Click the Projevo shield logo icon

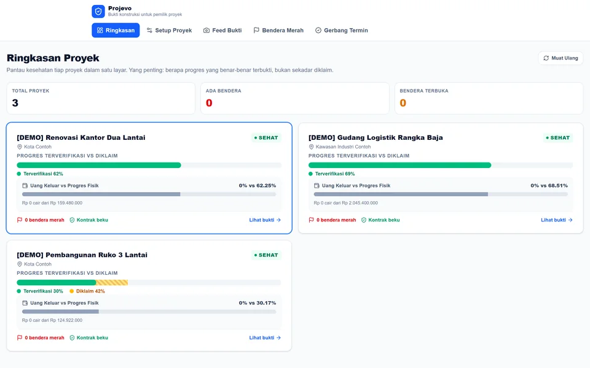98,11
